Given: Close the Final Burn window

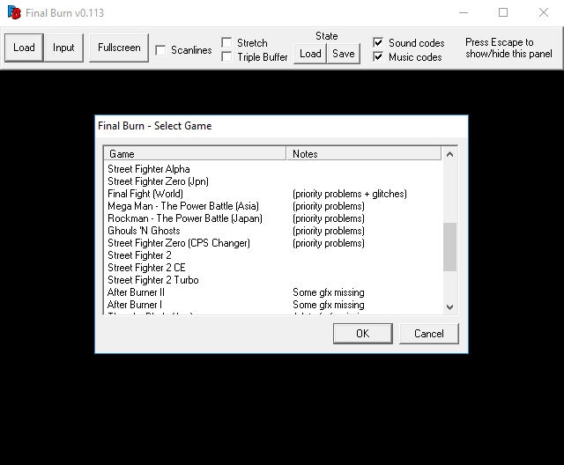Looking at the screenshot, I should point(544,12).
